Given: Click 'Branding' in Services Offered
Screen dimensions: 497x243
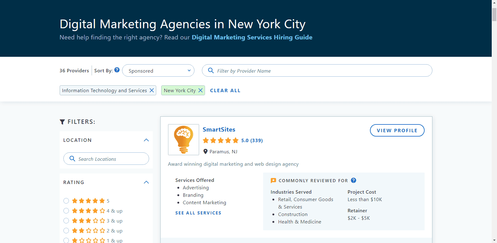Looking at the screenshot, I should pos(193,195).
